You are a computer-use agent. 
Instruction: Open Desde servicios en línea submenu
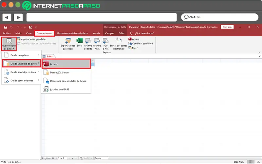tap(22, 72)
